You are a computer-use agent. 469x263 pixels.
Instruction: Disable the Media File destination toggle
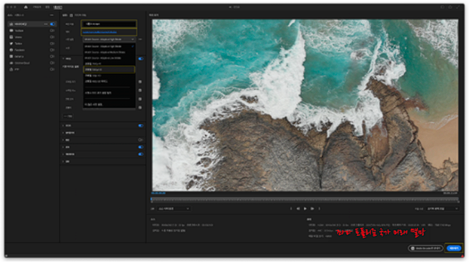(52, 24)
